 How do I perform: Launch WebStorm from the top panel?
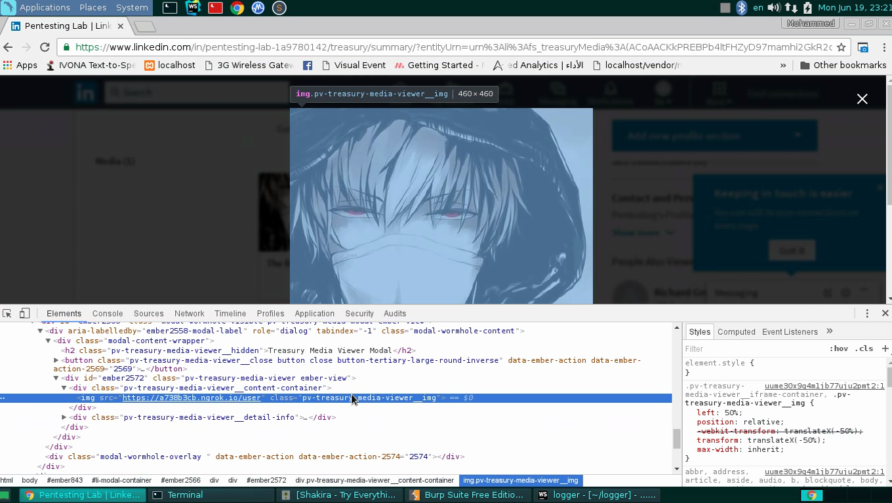(x=193, y=8)
